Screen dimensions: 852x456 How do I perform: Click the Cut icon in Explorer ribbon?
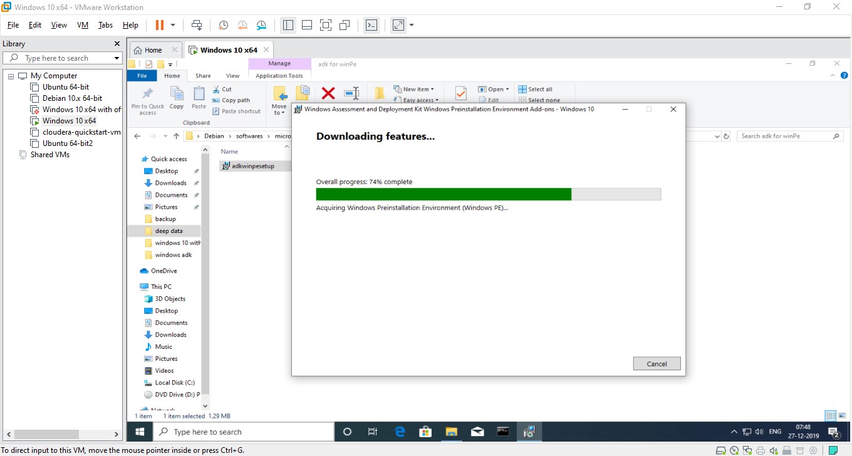click(217, 89)
